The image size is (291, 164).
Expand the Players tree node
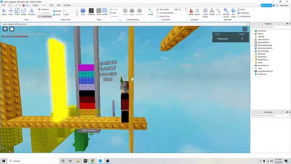click(x=253, y=34)
